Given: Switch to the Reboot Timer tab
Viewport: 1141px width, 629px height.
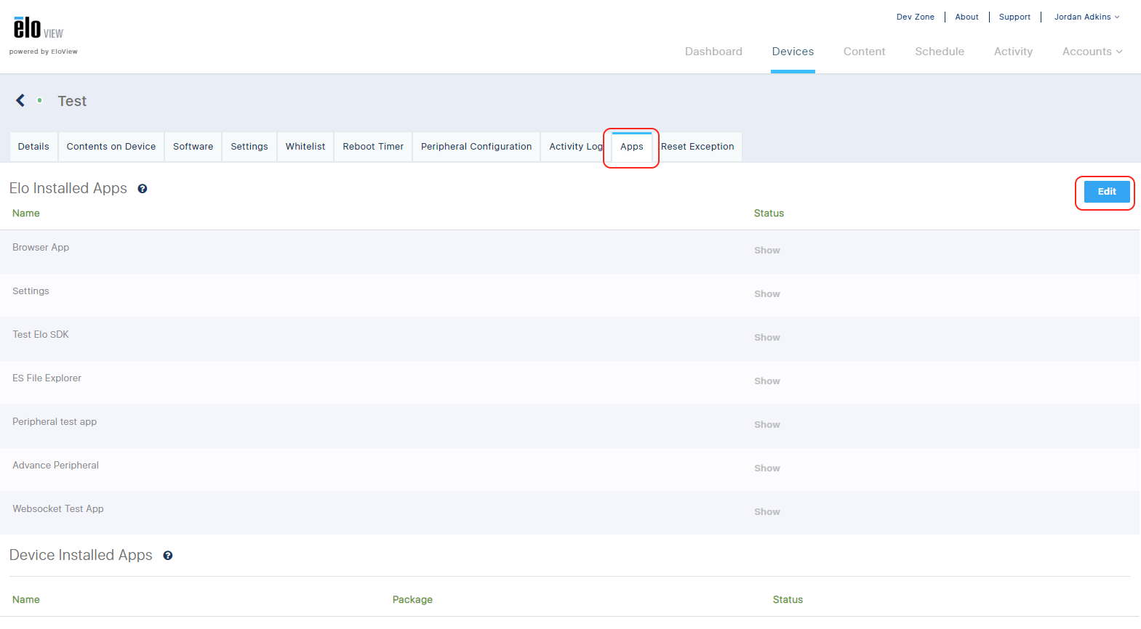Looking at the screenshot, I should tap(373, 147).
